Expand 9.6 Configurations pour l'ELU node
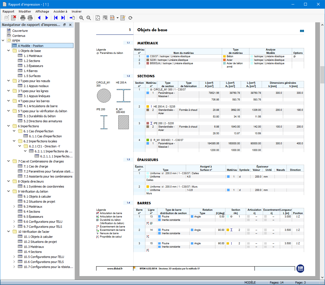 14,222
